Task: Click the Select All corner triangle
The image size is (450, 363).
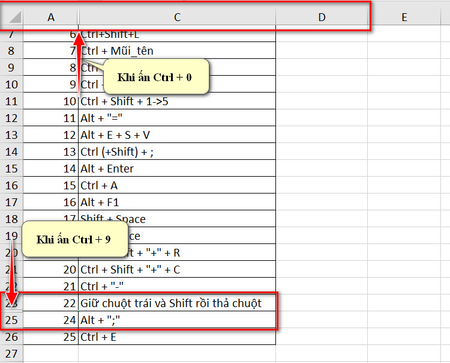Action: click(x=15, y=17)
